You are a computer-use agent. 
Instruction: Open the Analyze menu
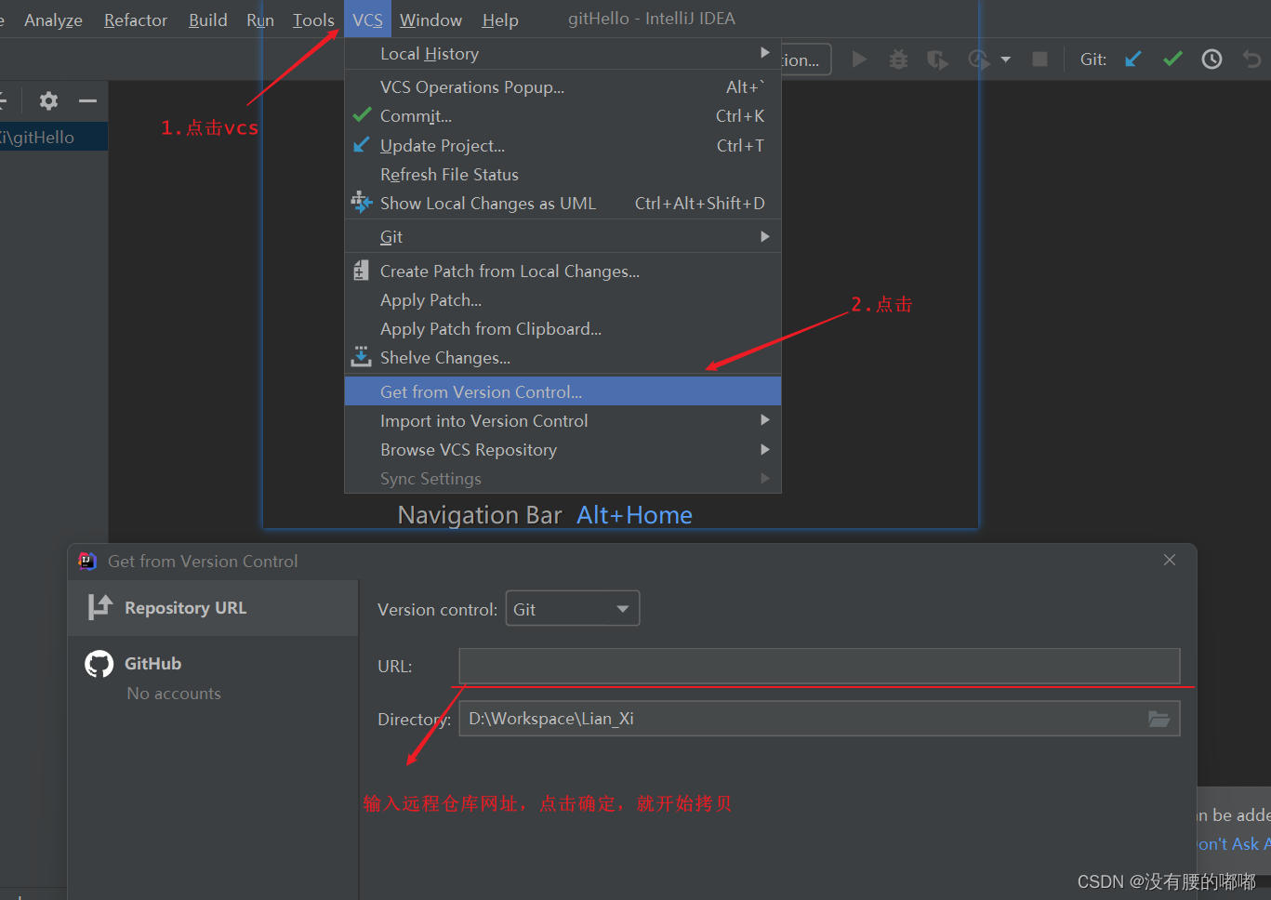click(x=53, y=20)
